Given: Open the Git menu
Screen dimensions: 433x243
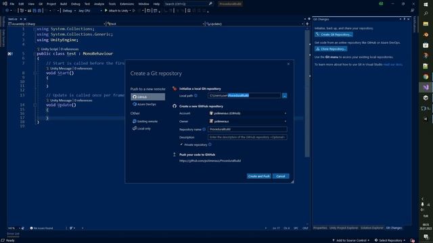Looking at the screenshot, I should [x=41, y=4].
